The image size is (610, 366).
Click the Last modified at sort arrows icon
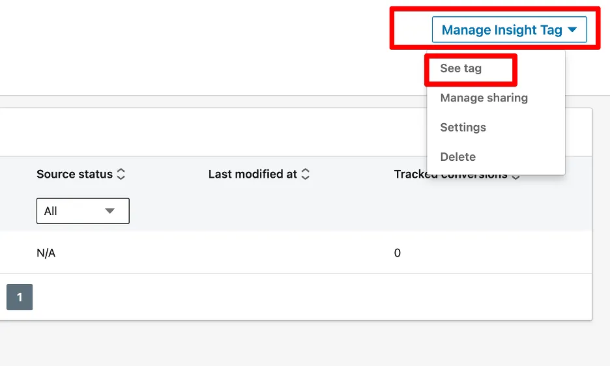tap(305, 175)
